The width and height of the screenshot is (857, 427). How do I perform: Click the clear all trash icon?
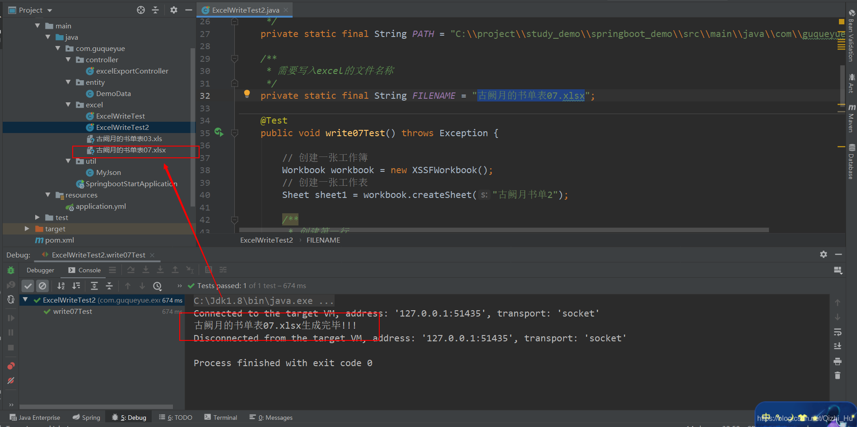[838, 376]
